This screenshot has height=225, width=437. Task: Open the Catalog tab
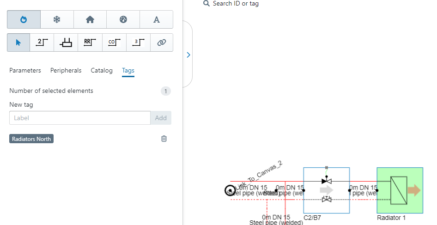coord(102,71)
